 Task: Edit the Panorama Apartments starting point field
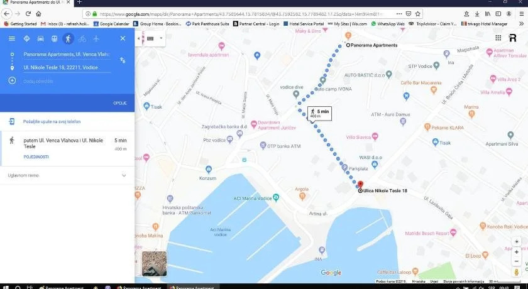point(66,55)
